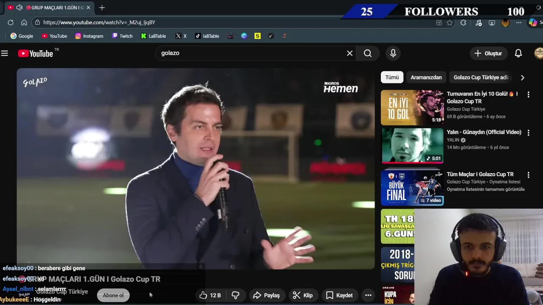
Task: Open the X bookmark
Action: 181,36
